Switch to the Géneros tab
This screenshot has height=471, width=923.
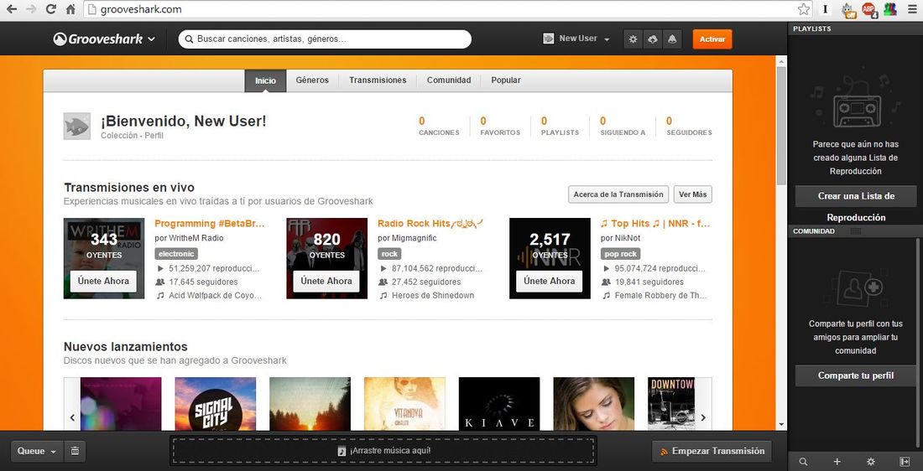coord(312,80)
